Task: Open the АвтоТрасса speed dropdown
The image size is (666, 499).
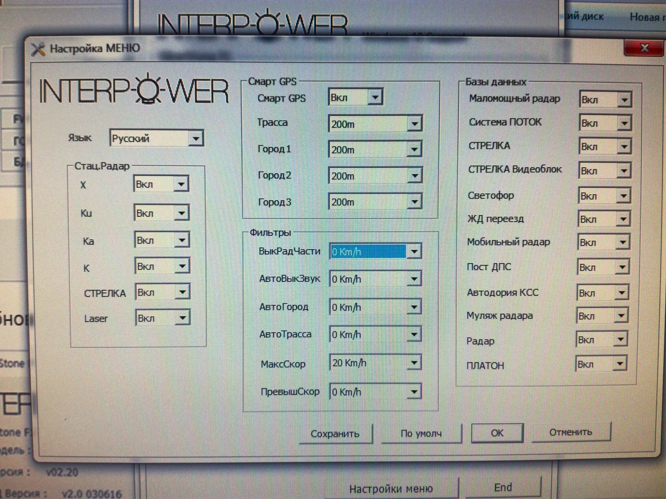Action: coord(376,334)
